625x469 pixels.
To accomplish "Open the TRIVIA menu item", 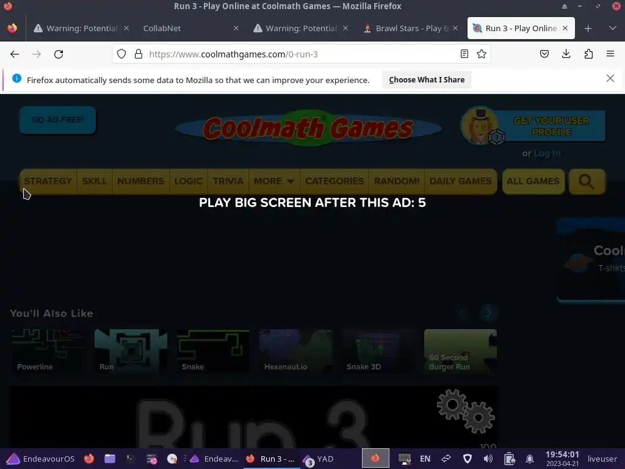I will point(228,181).
